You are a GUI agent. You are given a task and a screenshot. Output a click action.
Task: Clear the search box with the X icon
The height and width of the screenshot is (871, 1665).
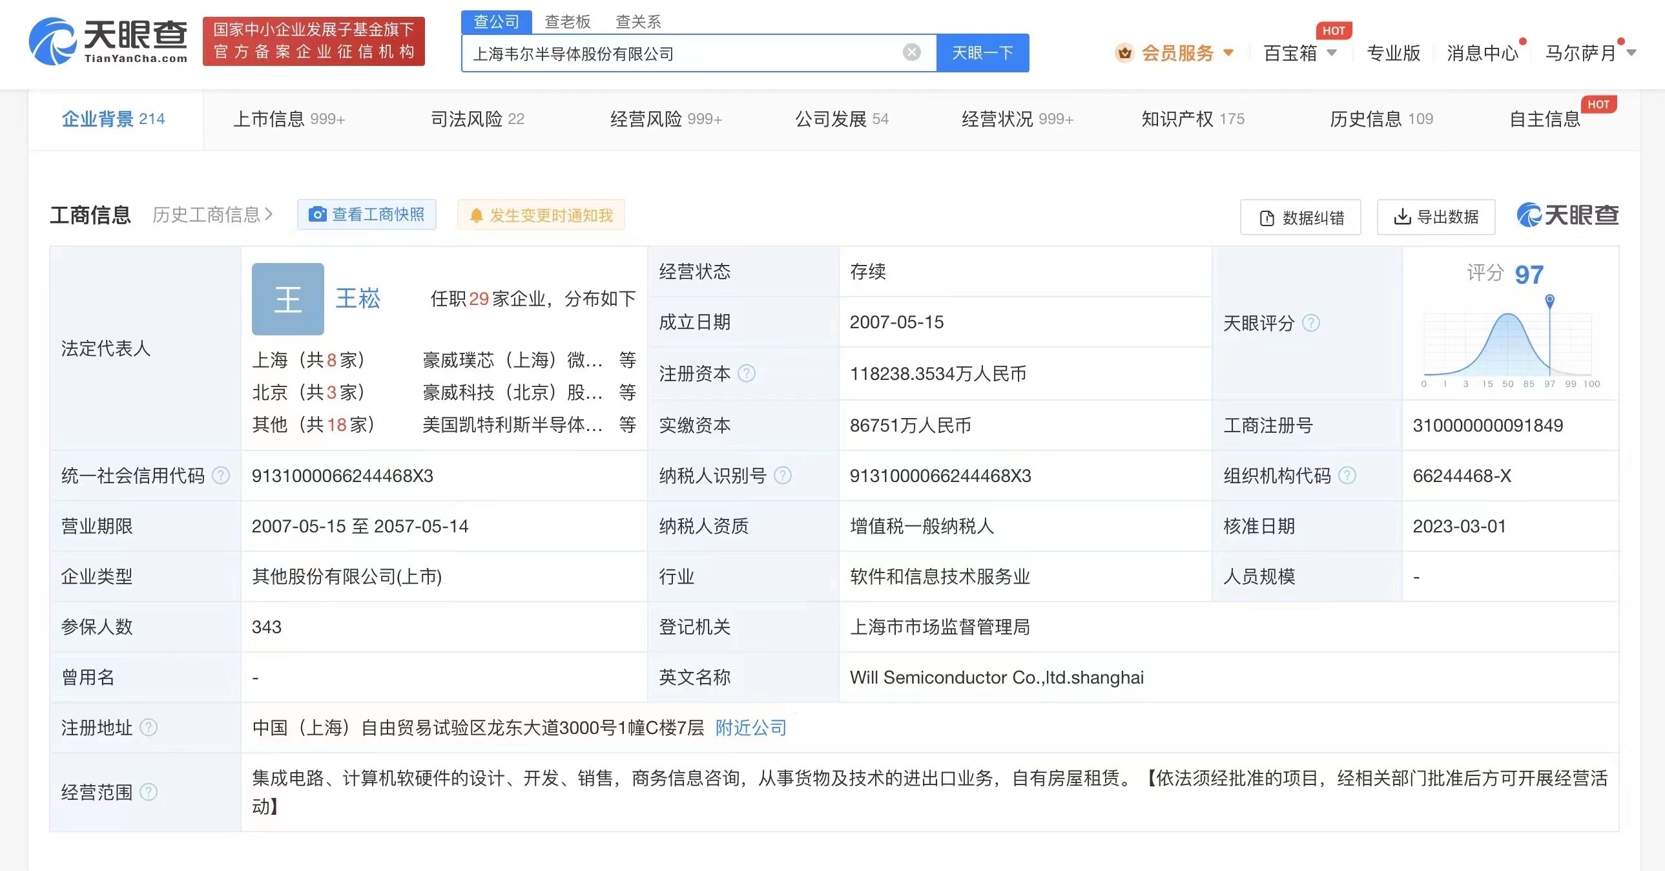coord(911,52)
